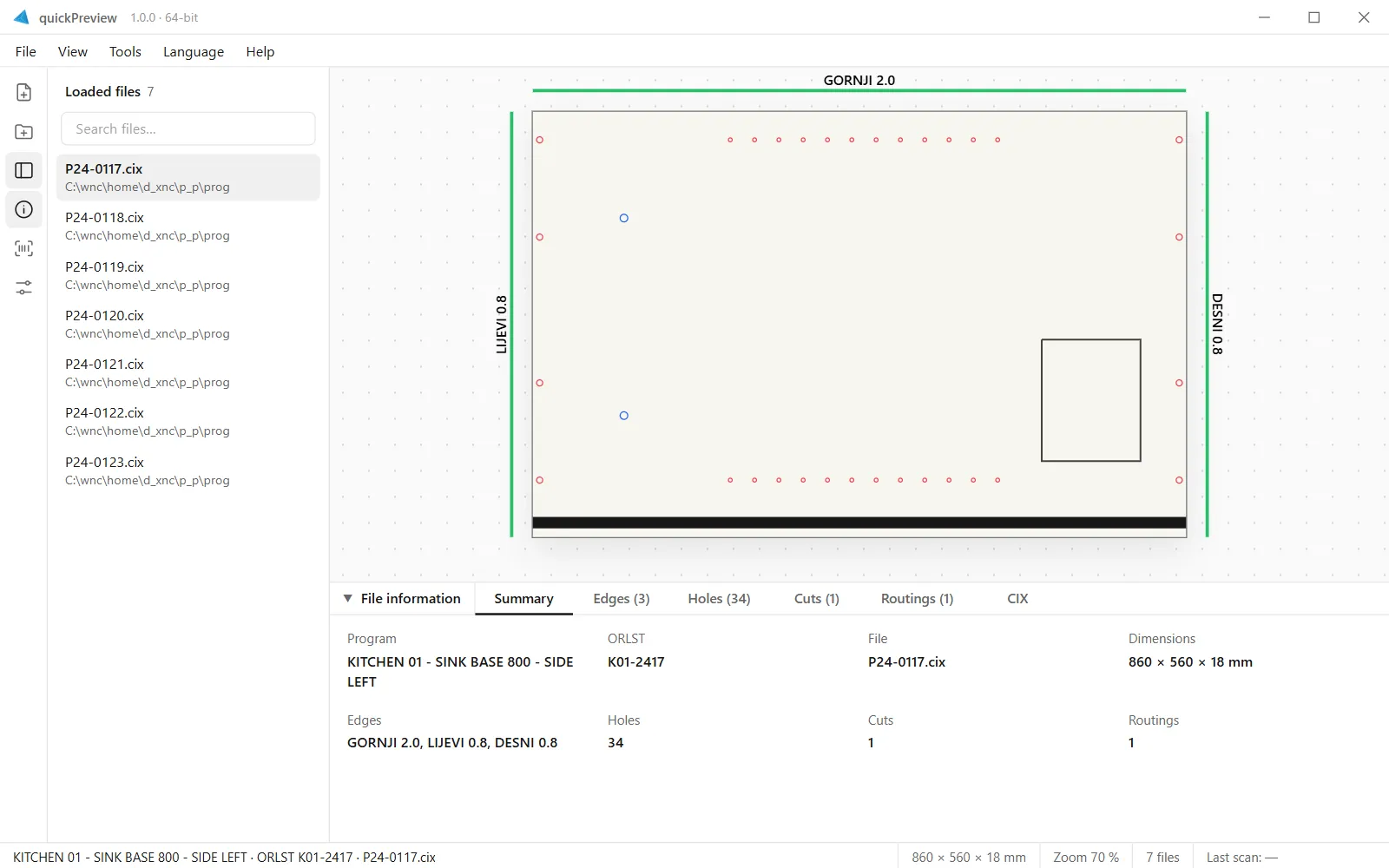The height and width of the screenshot is (868, 1389).
Task: Click the 7 files status entry
Action: pyautogui.click(x=1162, y=857)
